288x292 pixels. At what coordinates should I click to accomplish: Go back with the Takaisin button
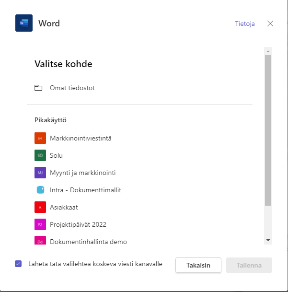click(198, 265)
